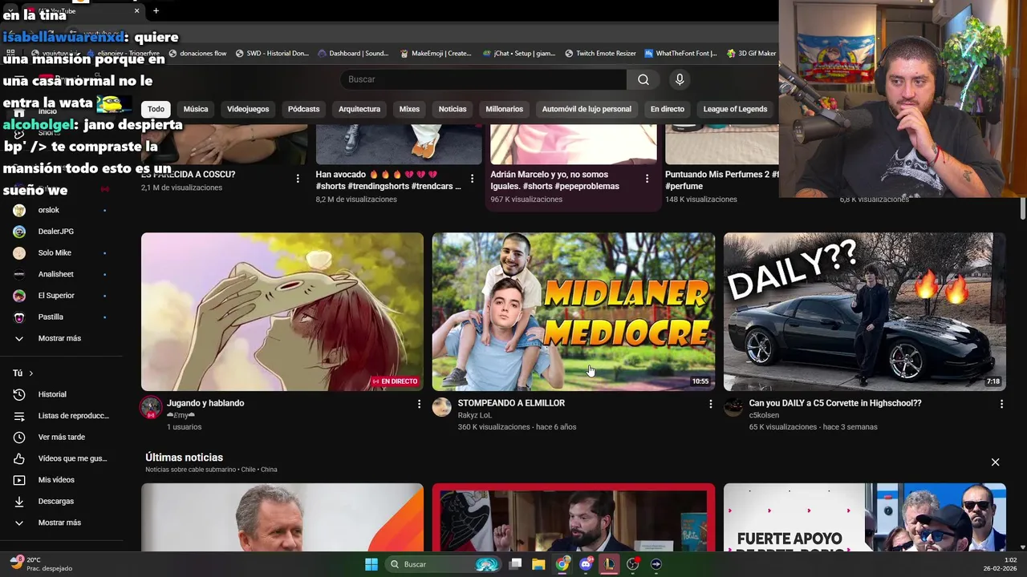
Task: Select the League of Legends filter chip
Action: click(x=735, y=109)
